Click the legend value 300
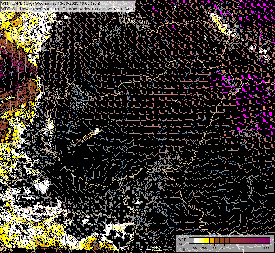This screenshot has width=275, height=253. click(x=204, y=248)
